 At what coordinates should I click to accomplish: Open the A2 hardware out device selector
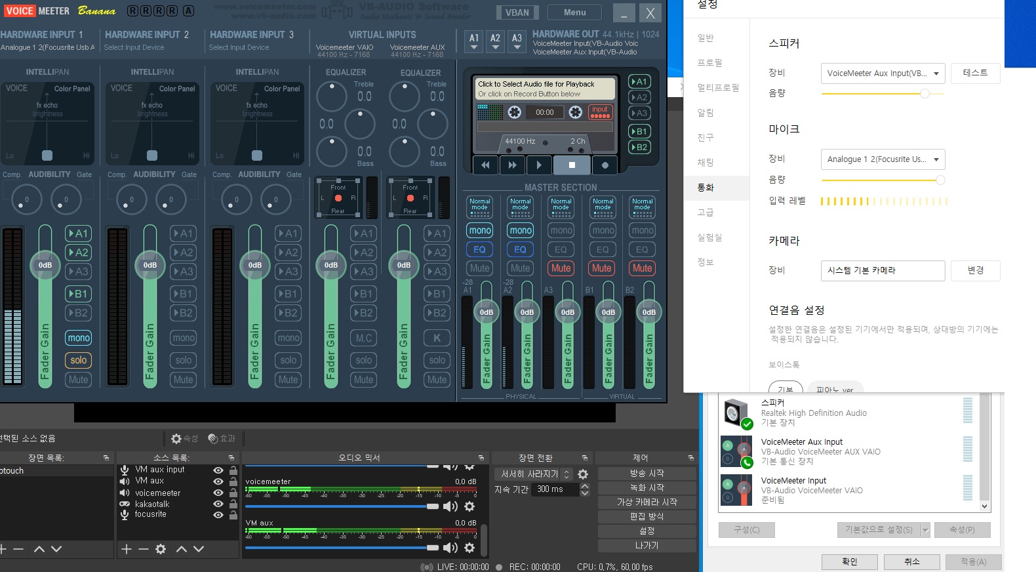coord(496,42)
